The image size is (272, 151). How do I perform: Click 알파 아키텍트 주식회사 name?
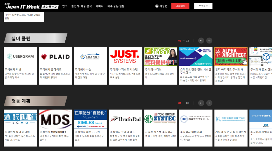click(x=229, y=70)
